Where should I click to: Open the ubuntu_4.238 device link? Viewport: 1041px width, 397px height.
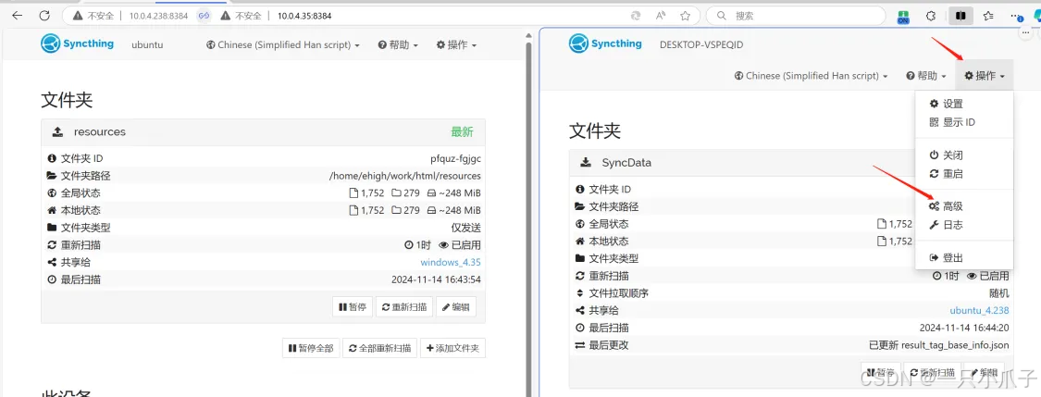tap(979, 310)
